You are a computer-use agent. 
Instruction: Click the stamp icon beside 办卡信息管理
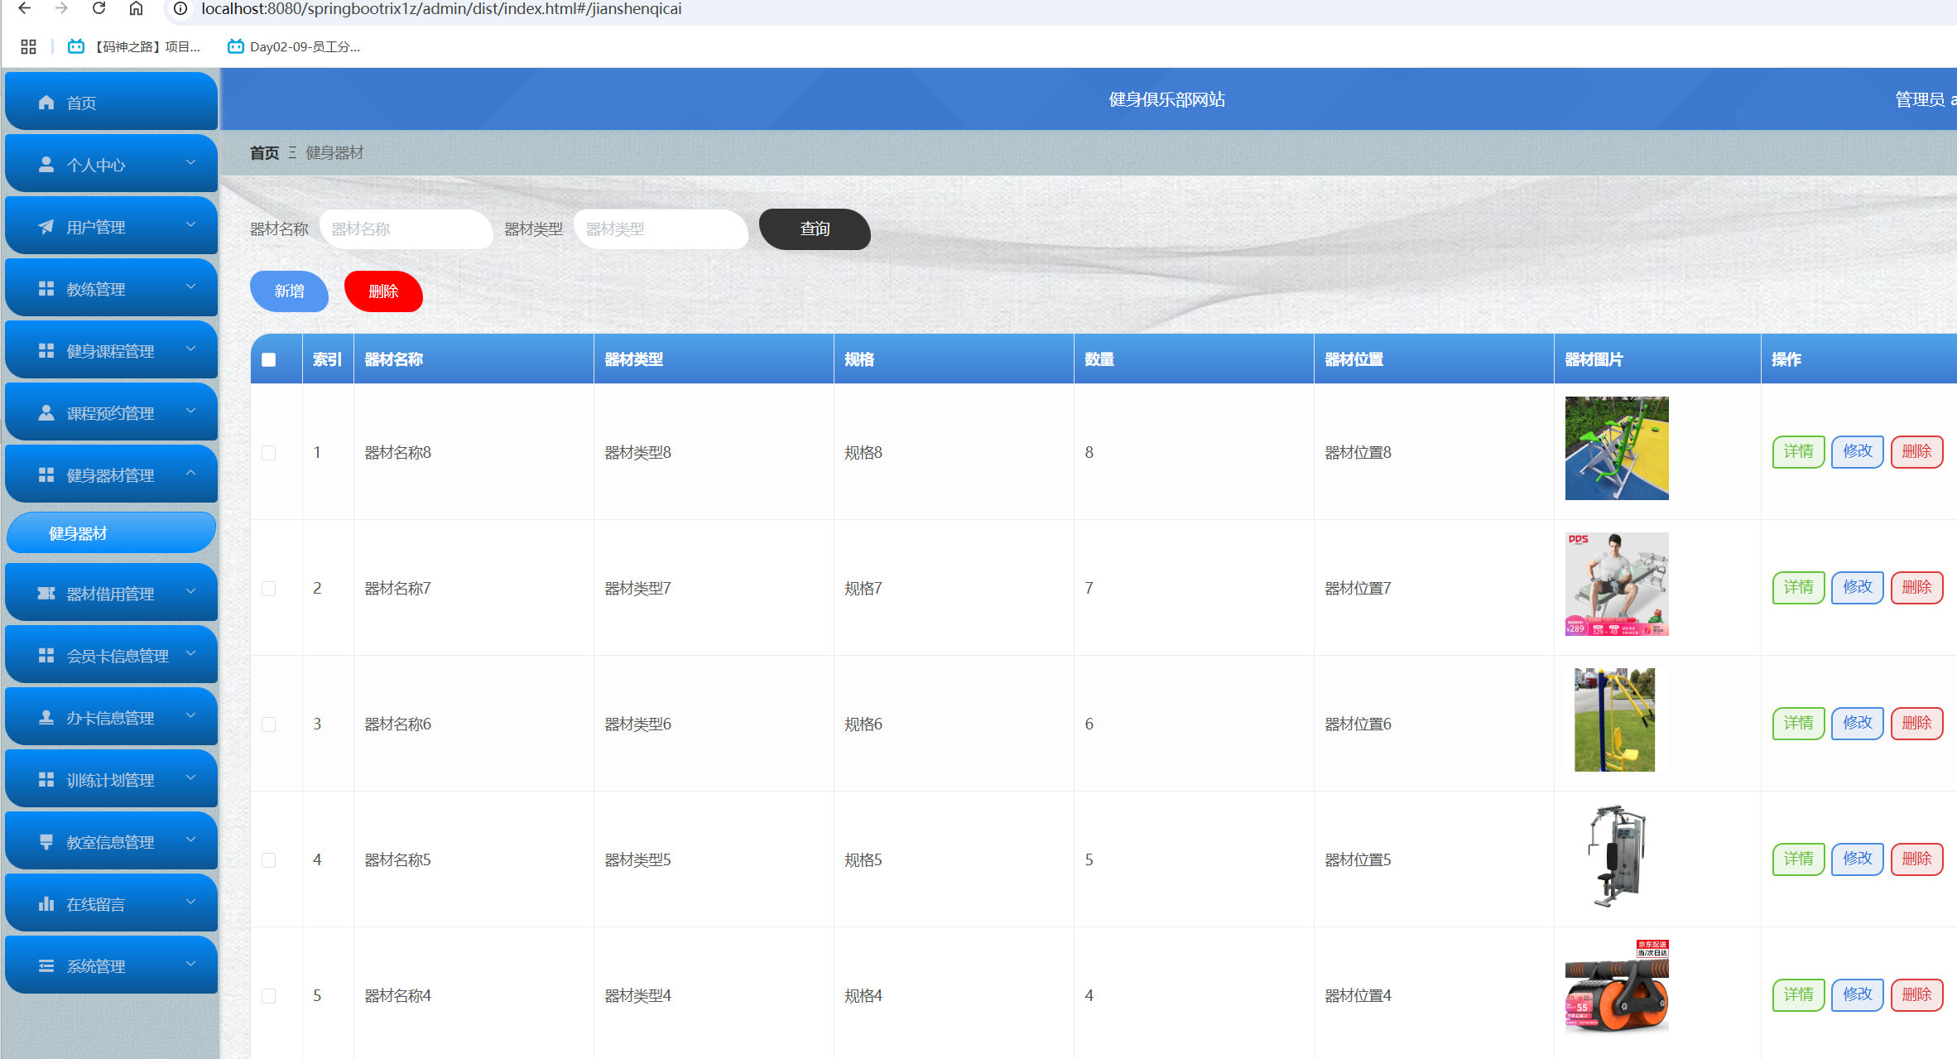(x=46, y=718)
